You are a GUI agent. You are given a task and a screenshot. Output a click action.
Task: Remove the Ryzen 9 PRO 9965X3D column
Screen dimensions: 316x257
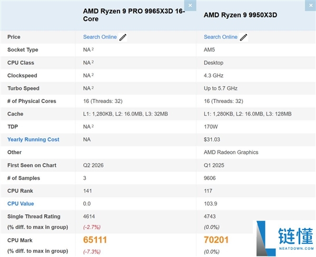tap(190, 5)
